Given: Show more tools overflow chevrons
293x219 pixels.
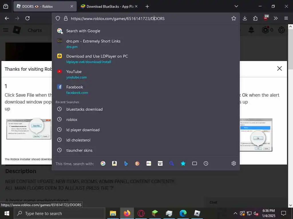Looking at the screenshot, I should [276, 18].
